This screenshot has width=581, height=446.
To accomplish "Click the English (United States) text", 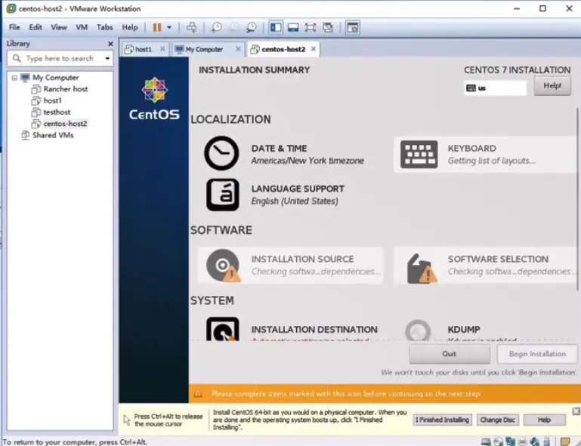I will click(x=295, y=201).
